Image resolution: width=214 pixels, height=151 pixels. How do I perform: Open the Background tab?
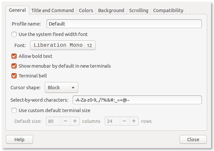pyautogui.click(x=111, y=10)
